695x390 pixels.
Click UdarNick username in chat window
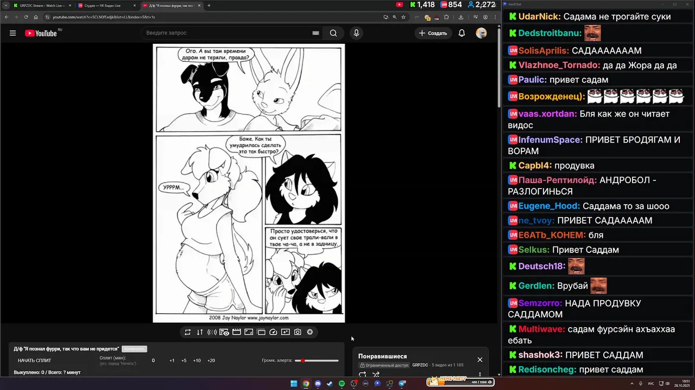[x=540, y=17]
